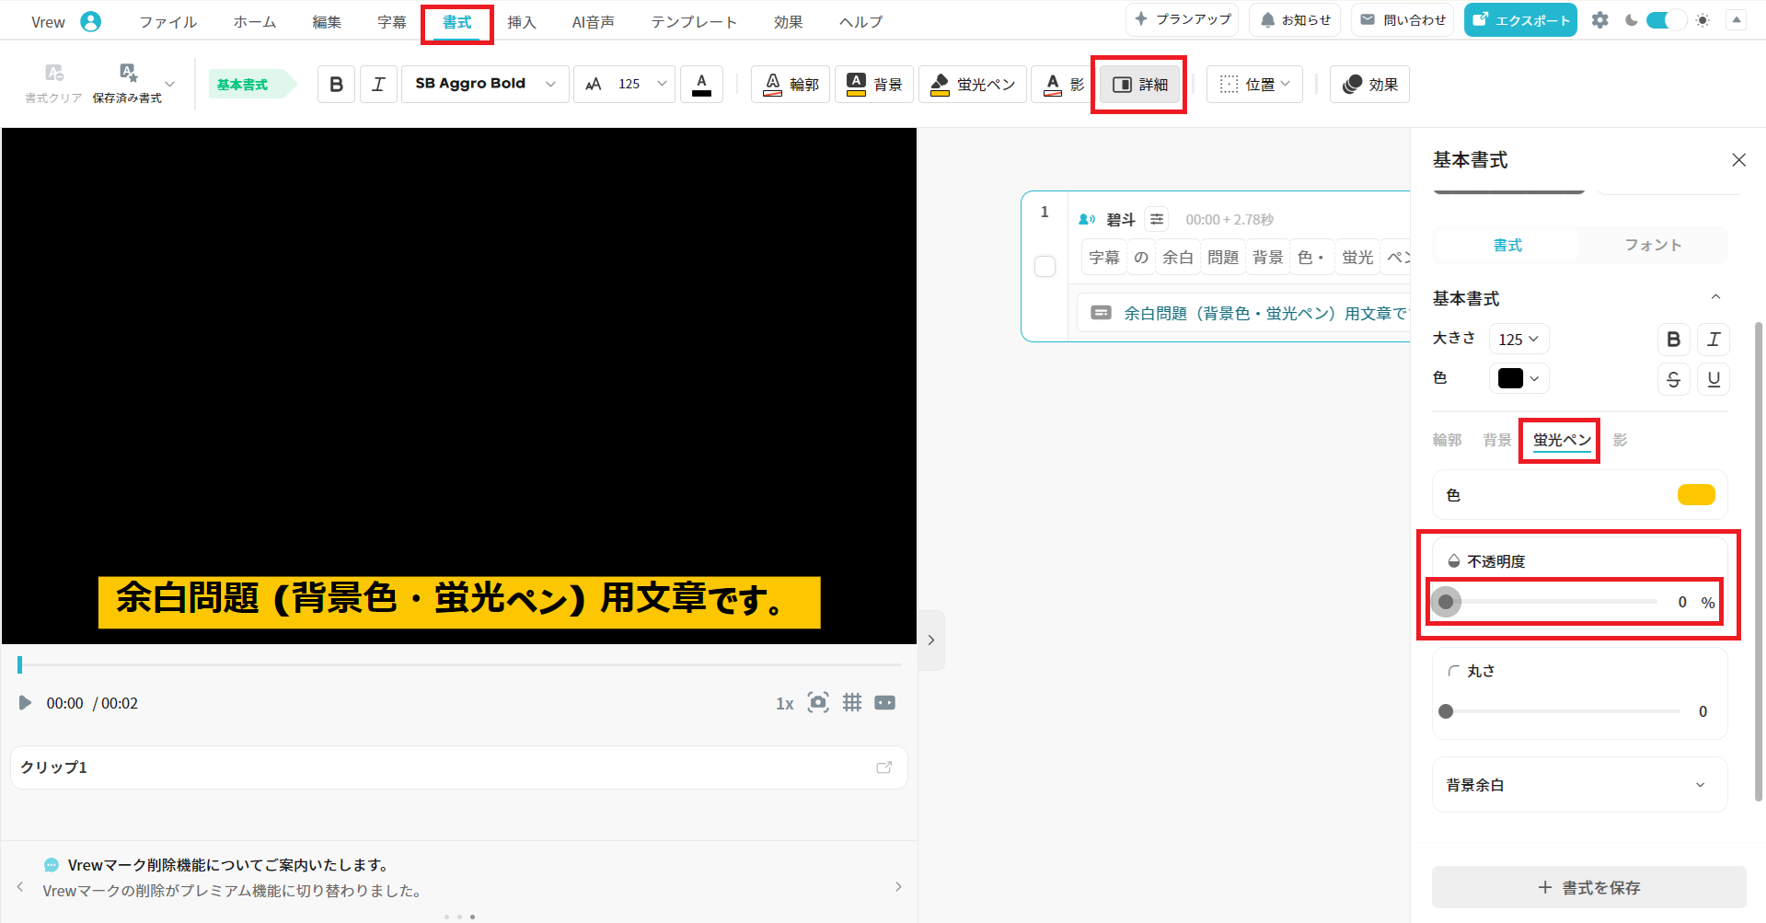Screen dimensions: 1766x923
Task: Switch to the フォント tab in panel
Action: click(1653, 245)
